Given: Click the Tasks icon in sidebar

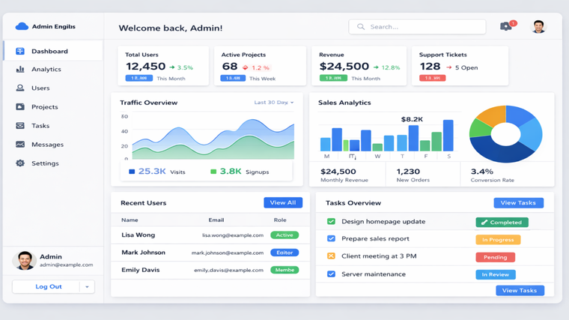Looking at the screenshot, I should point(20,126).
